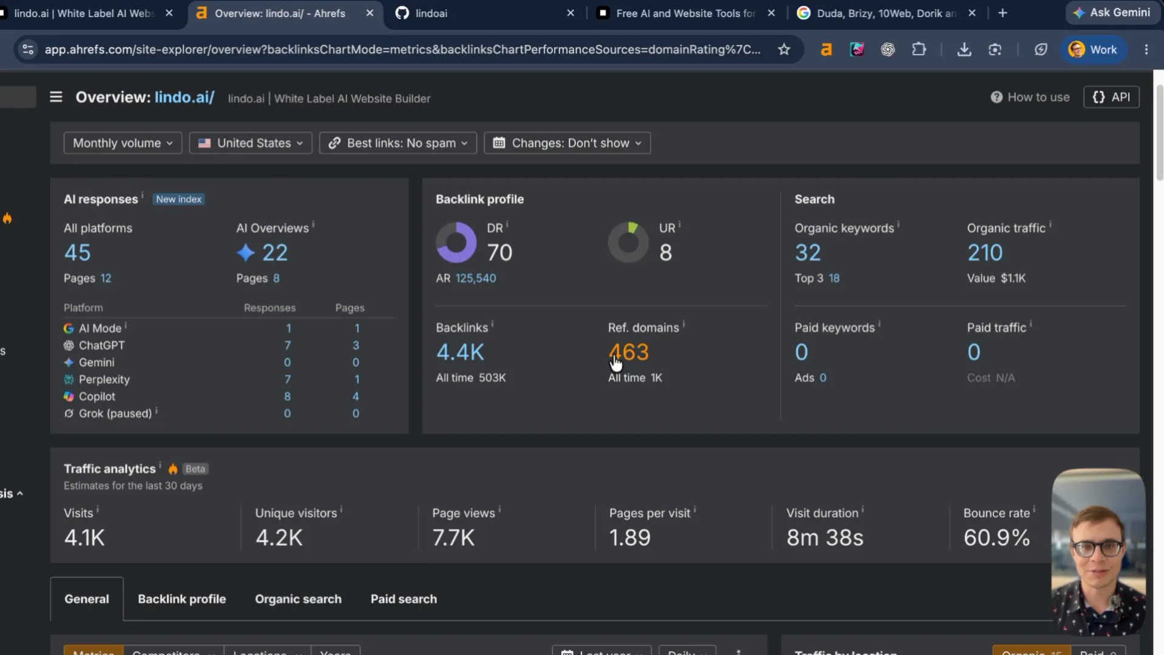1164x655 pixels.
Task: Switch to the General tab
Action: pyautogui.click(x=87, y=599)
